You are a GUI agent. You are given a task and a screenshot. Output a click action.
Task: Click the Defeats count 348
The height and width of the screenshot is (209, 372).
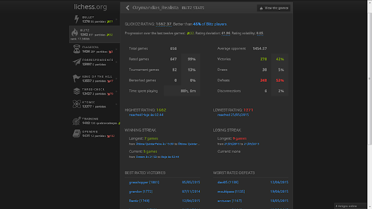coord(263,81)
